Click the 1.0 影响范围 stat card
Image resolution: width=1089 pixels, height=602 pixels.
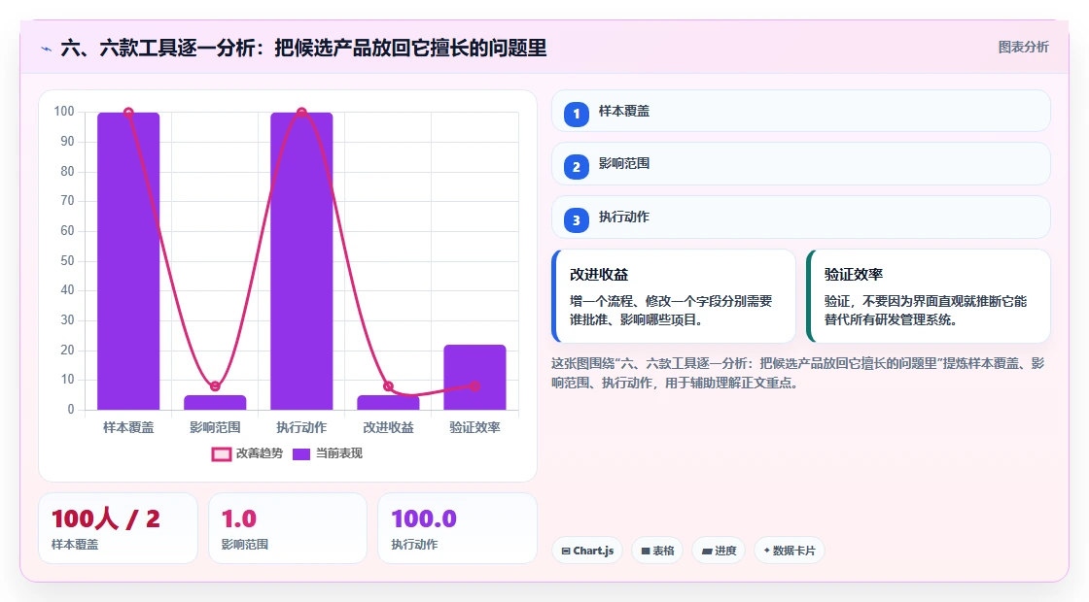pos(288,528)
